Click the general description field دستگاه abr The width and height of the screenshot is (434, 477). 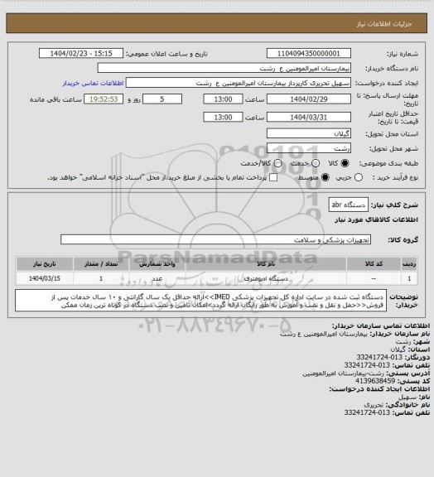click(x=349, y=205)
